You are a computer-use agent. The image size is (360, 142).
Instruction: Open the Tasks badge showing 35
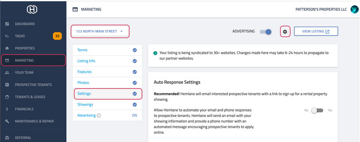pos(57,36)
